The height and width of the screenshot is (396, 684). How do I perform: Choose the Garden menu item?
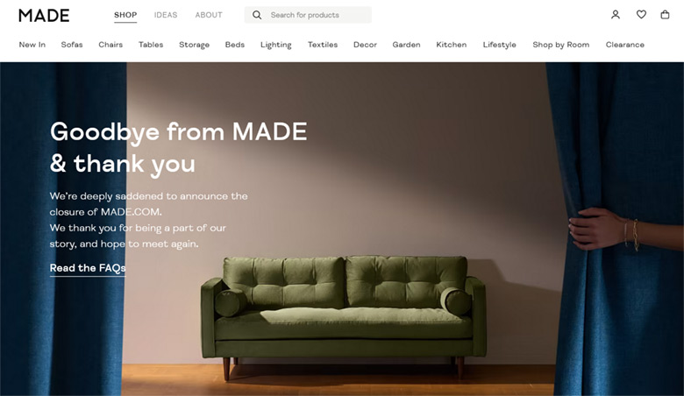coord(406,45)
